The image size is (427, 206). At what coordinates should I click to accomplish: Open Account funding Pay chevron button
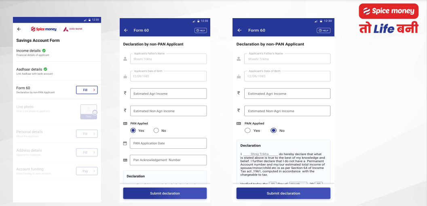[87, 171]
